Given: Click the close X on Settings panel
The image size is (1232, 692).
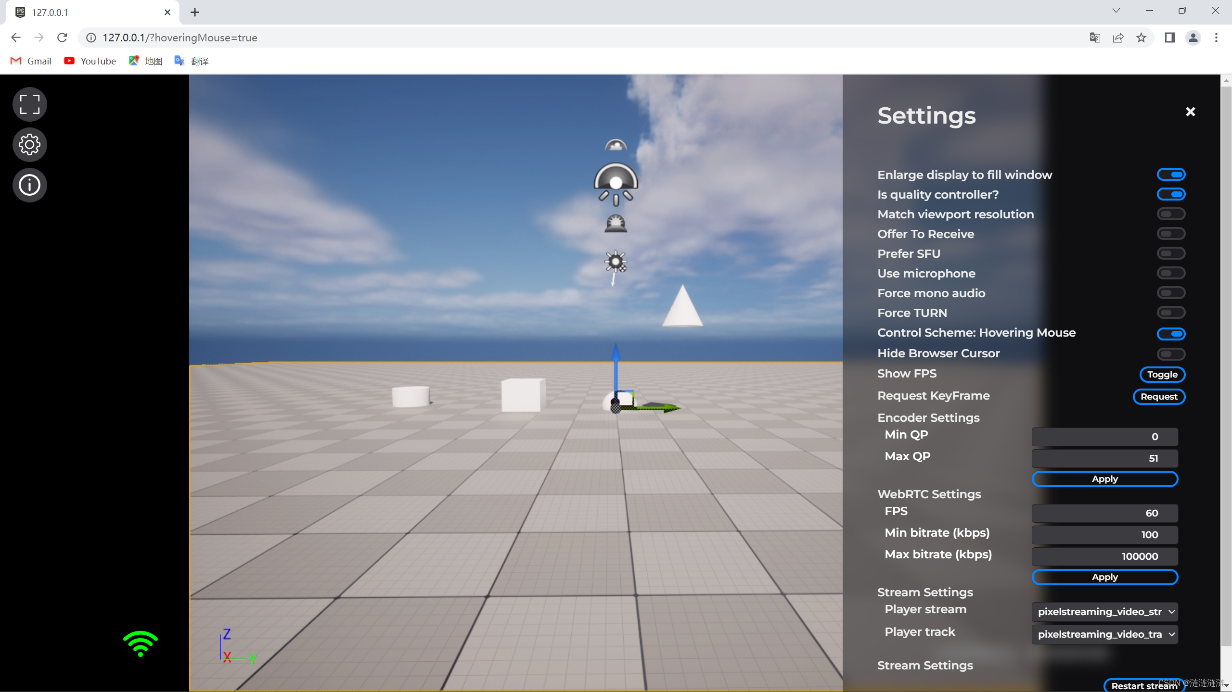Looking at the screenshot, I should (1191, 111).
